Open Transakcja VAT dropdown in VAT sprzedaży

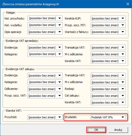point(108,47)
